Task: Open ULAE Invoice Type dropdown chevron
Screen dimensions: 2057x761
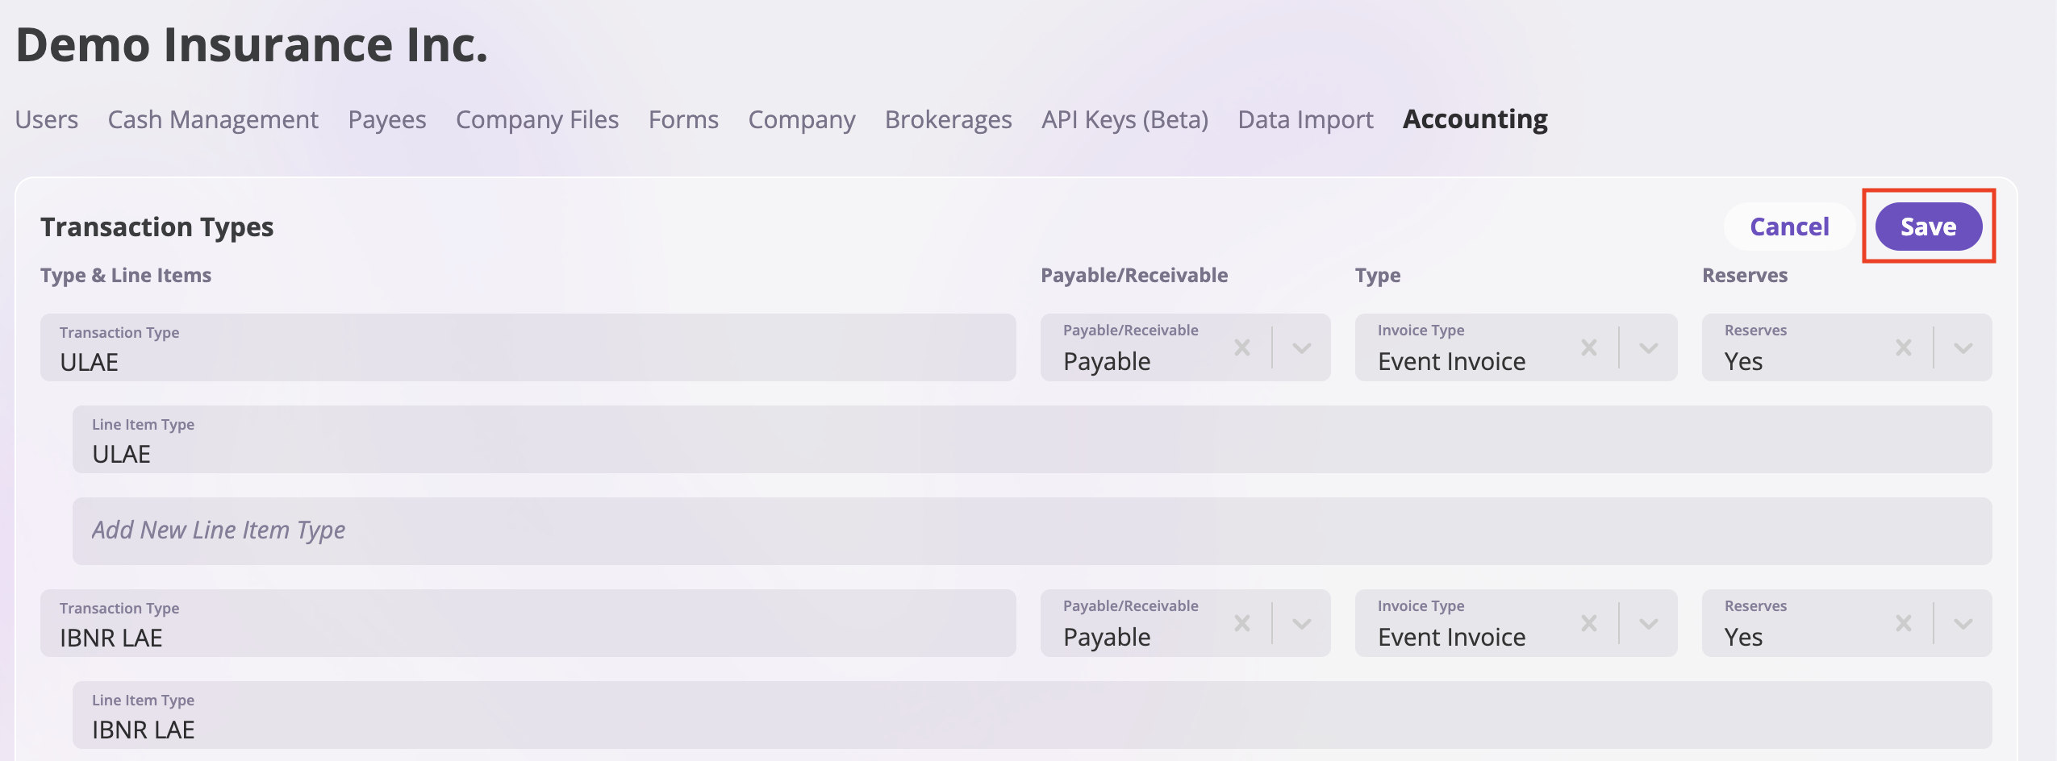Action: pyautogui.click(x=1648, y=347)
